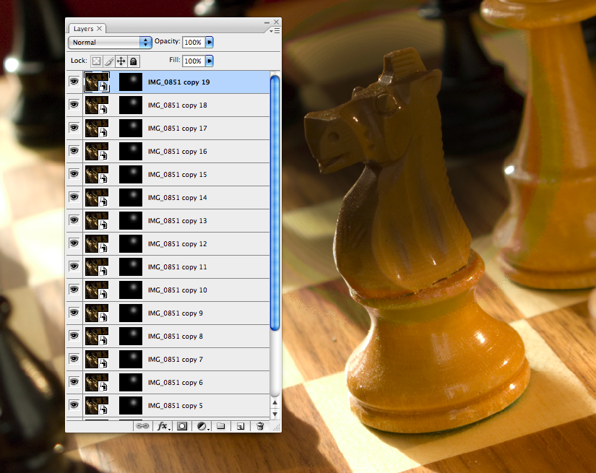
Task: Open the Fill slider arrow
Action: [x=210, y=61]
